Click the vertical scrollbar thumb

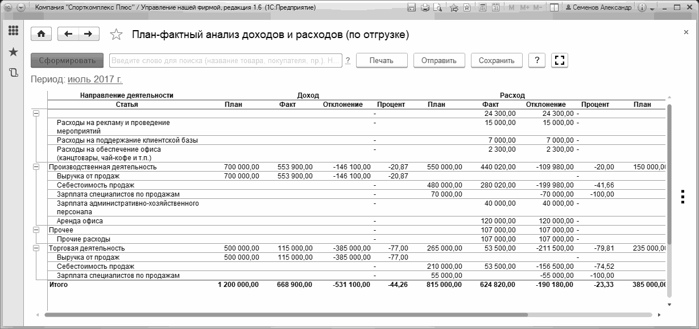click(669, 175)
